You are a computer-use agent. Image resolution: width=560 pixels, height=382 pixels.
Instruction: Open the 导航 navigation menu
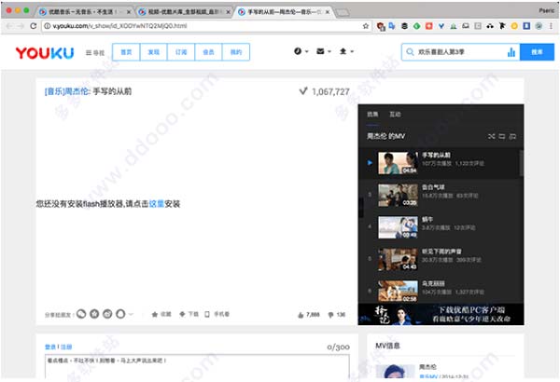(95, 53)
